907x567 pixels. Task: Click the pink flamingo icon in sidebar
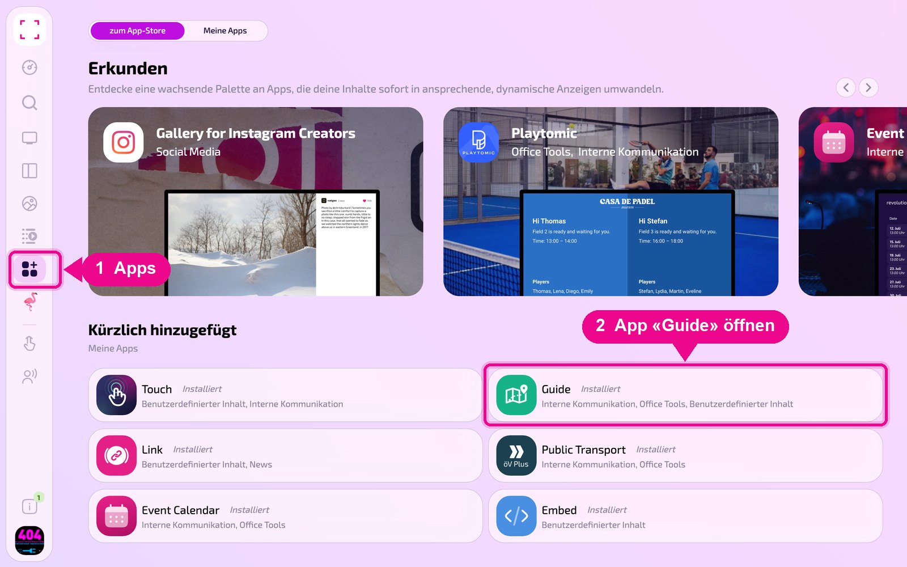(x=30, y=302)
